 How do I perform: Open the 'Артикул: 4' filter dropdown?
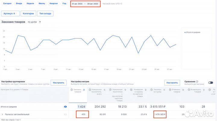(x=11, y=14)
